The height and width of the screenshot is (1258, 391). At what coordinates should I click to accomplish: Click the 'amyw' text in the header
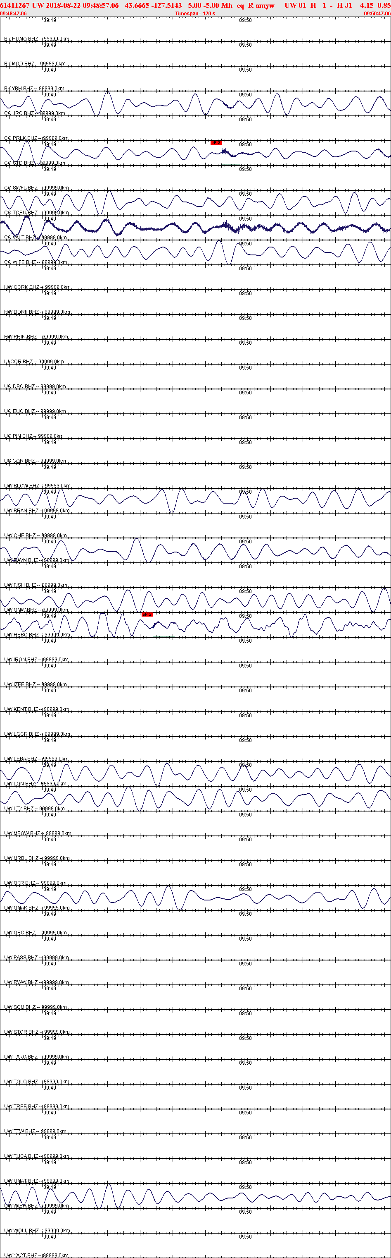(x=265, y=5)
